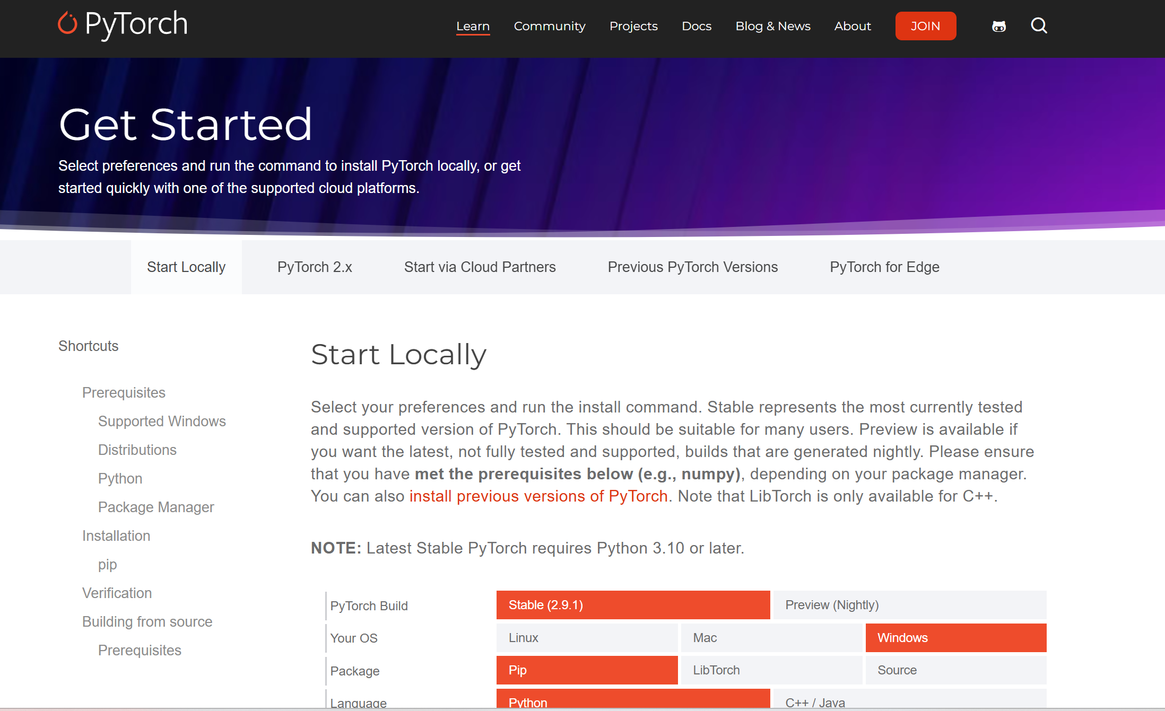This screenshot has width=1165, height=711.
Task: Open the Docs dropdown menu
Action: click(696, 26)
